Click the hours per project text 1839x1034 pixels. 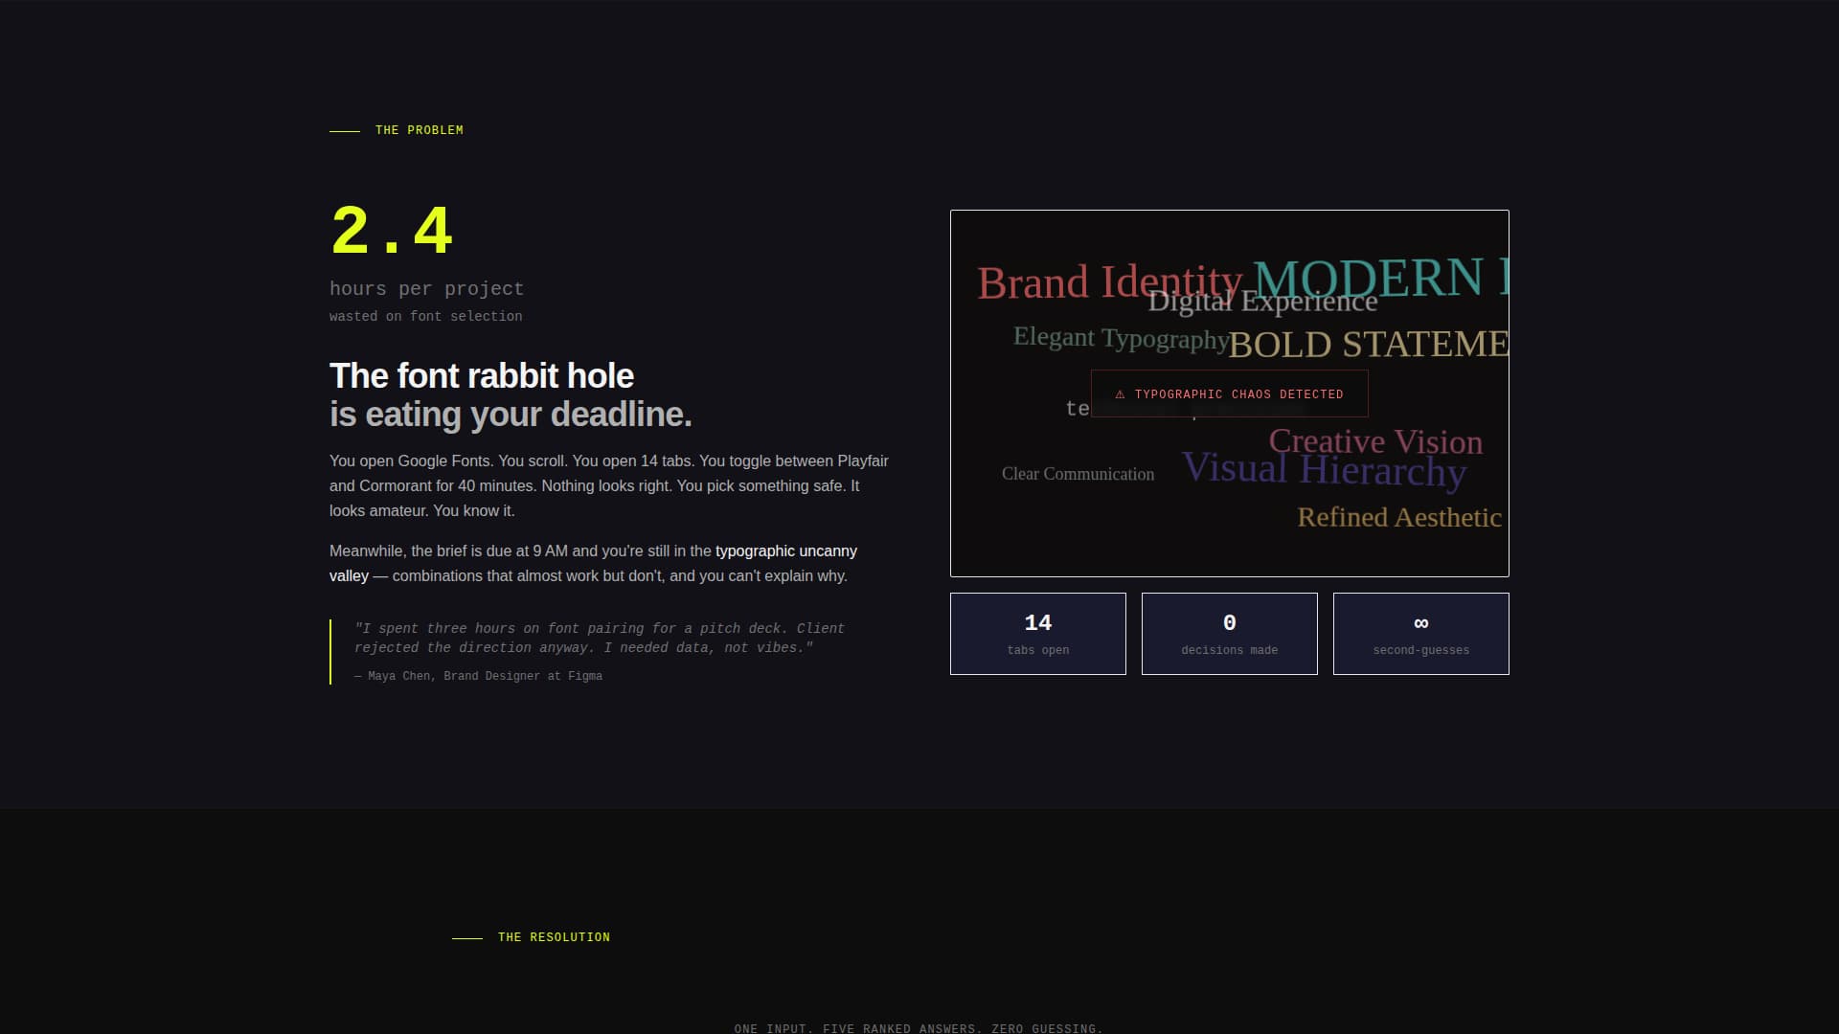click(x=426, y=288)
